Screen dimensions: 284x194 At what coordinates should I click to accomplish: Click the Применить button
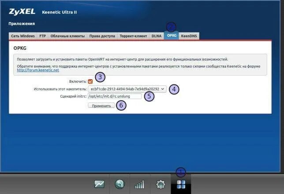101,106
